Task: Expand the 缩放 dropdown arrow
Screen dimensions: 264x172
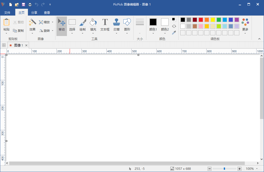Action: click(x=52, y=22)
